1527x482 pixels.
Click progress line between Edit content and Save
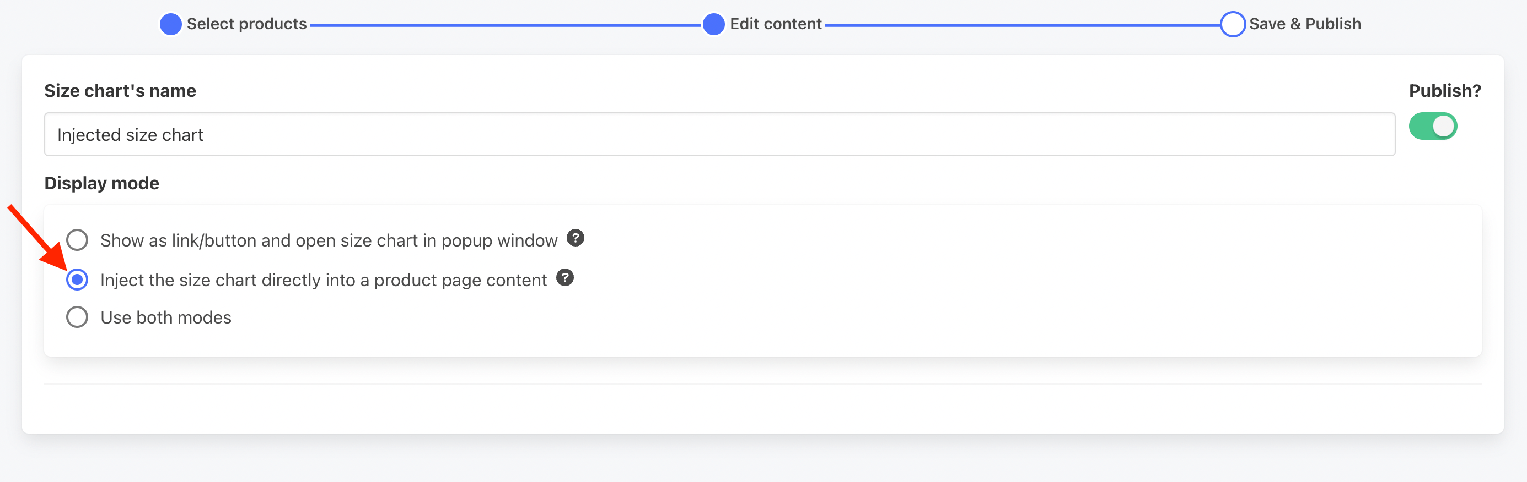1022,25
